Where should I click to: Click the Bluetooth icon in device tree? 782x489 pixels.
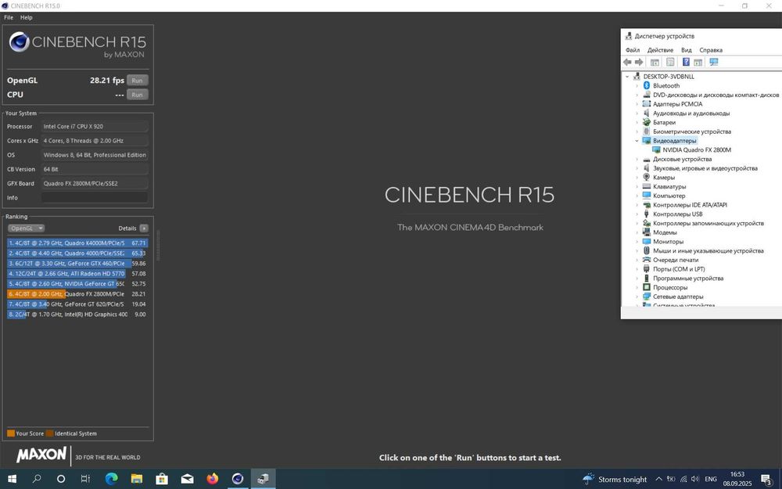pyautogui.click(x=647, y=86)
